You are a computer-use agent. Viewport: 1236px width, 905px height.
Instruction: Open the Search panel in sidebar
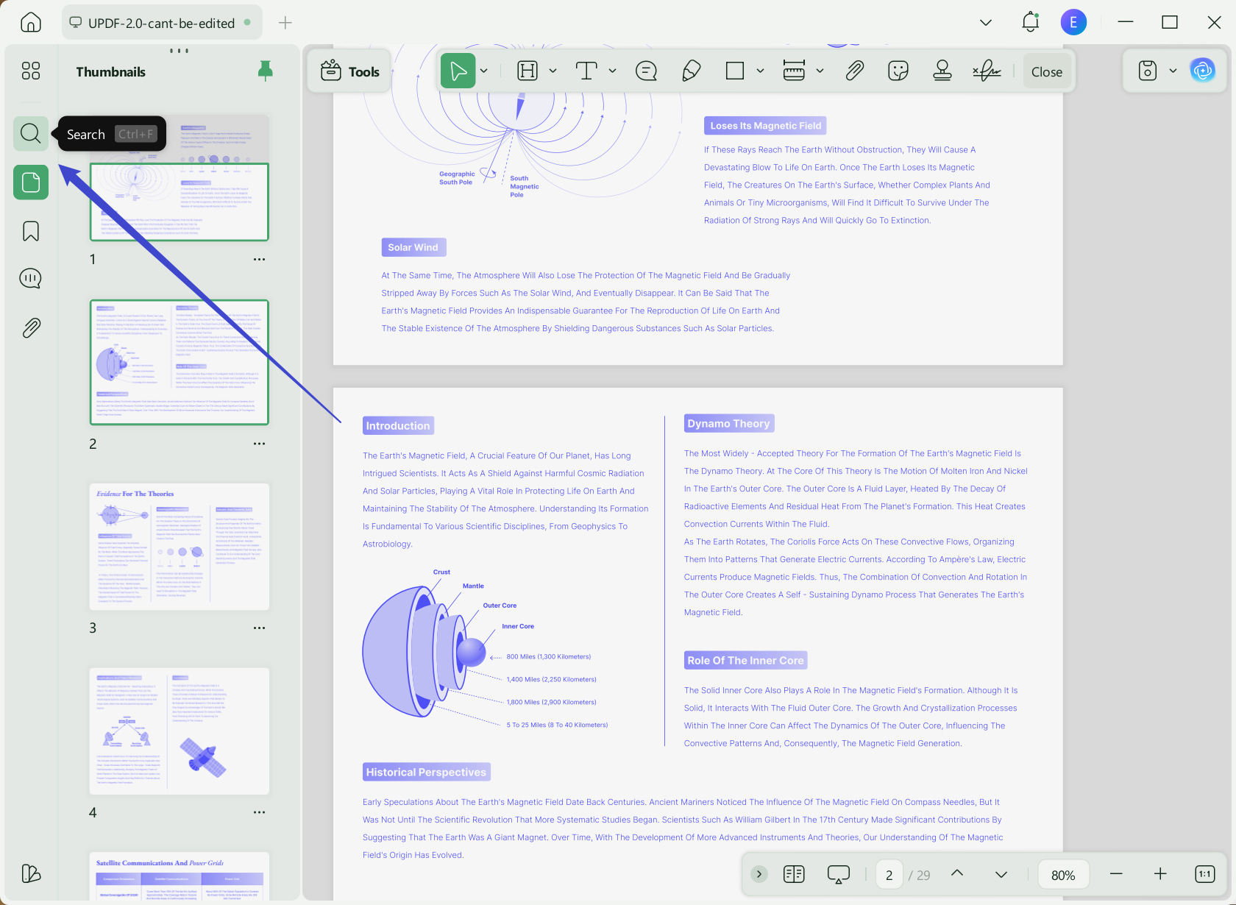click(31, 134)
